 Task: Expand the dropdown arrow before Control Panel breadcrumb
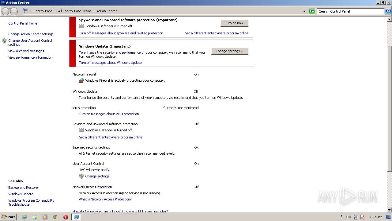click(31, 11)
